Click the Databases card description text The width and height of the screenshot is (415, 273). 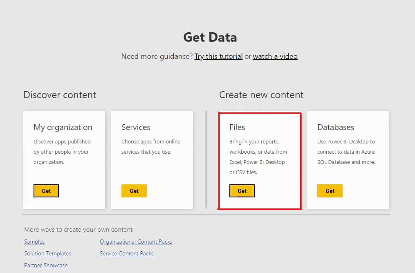346,152
